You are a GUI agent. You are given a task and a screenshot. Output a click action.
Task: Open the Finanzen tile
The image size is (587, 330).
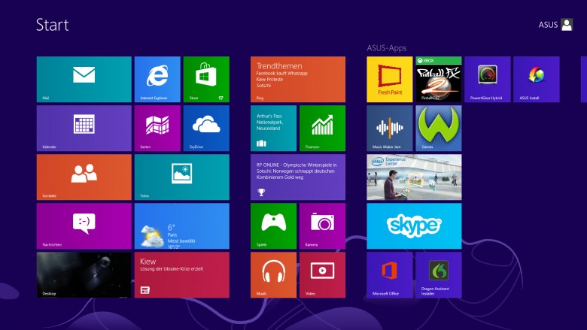pyautogui.click(x=322, y=129)
